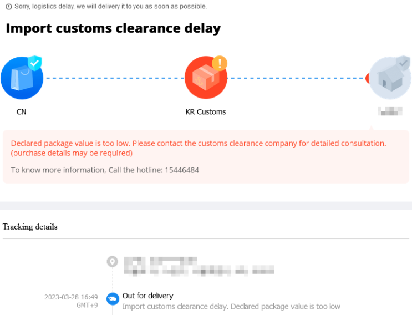Image resolution: width=412 pixels, height=315 pixels.
Task: Click the "Tracking details" heading
Action: [30, 227]
